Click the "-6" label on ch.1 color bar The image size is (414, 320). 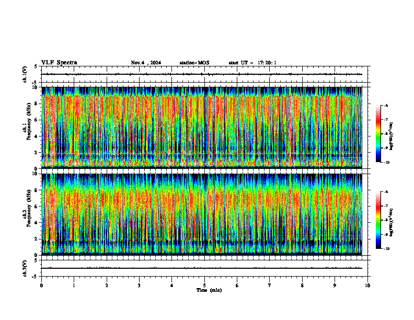(386, 106)
